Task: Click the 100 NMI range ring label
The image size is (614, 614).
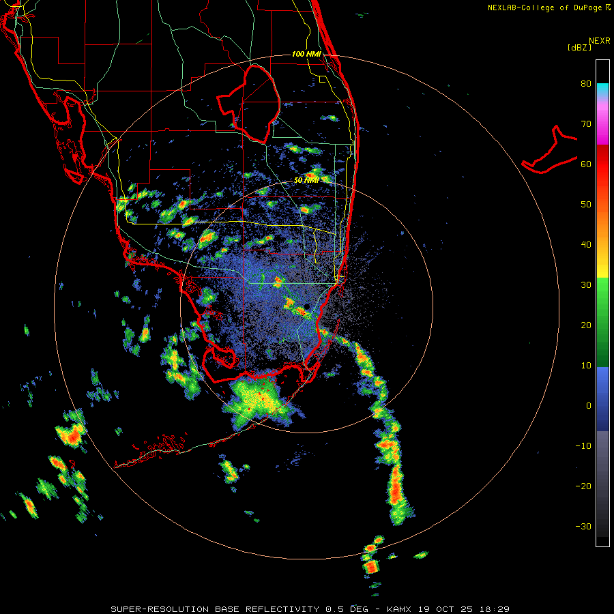Action: coord(306,54)
